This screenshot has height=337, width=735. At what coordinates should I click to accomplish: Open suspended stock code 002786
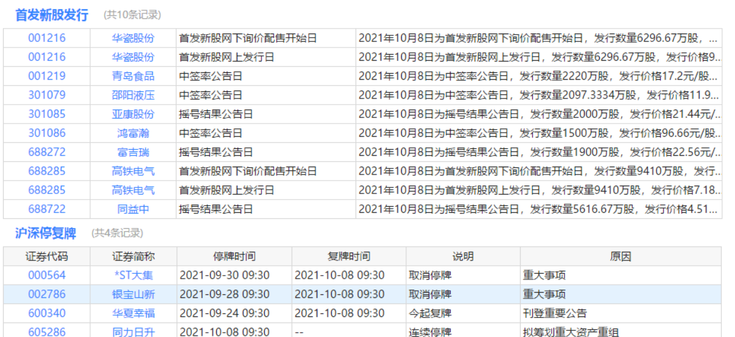click(47, 294)
